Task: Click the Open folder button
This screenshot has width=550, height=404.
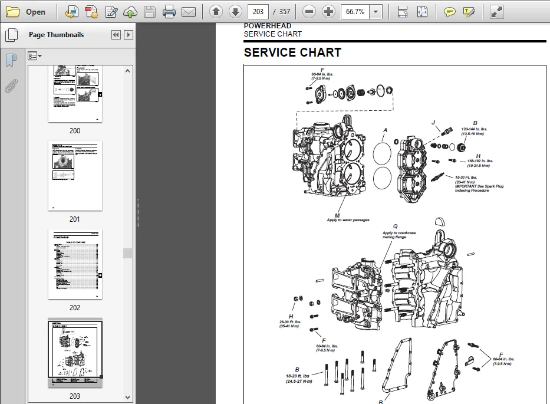Action: [x=26, y=12]
